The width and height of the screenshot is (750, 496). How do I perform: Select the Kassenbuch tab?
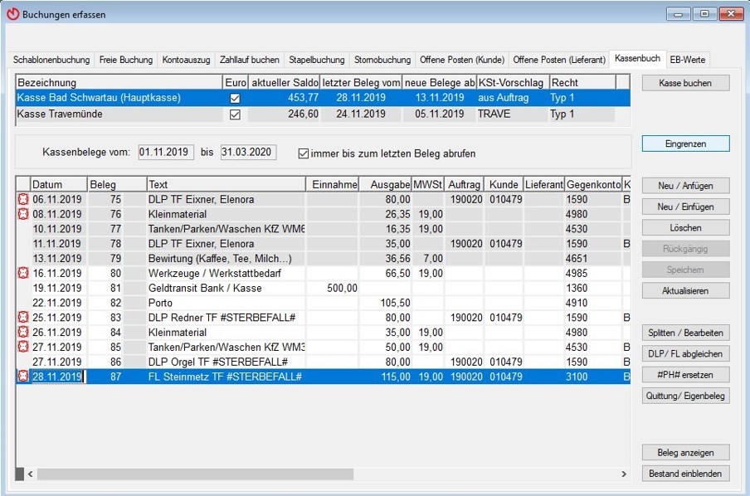pyautogui.click(x=637, y=58)
